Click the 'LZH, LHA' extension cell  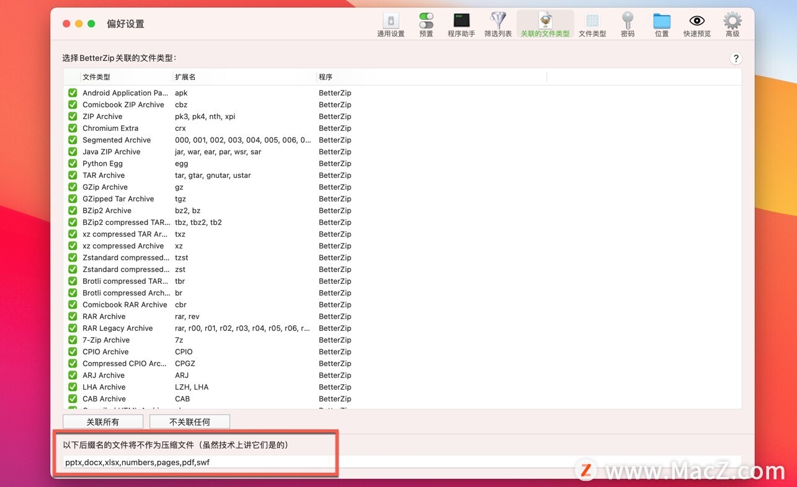coord(192,387)
